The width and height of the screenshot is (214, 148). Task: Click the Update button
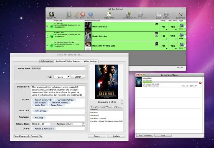(117, 136)
